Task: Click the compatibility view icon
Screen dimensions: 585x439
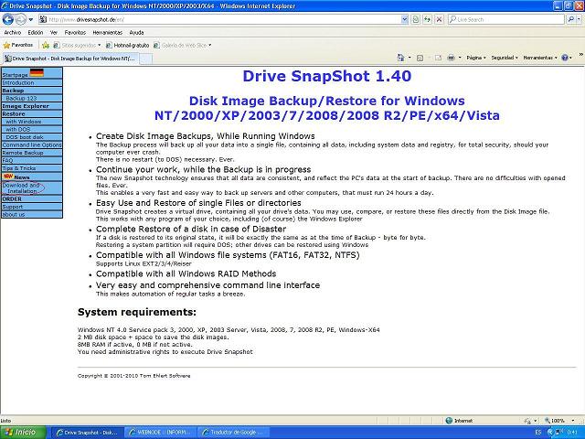Action: point(416,19)
